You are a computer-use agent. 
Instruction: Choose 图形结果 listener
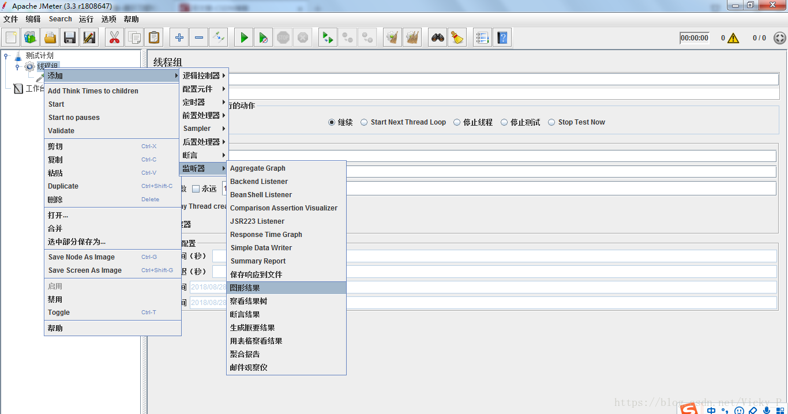(286, 288)
